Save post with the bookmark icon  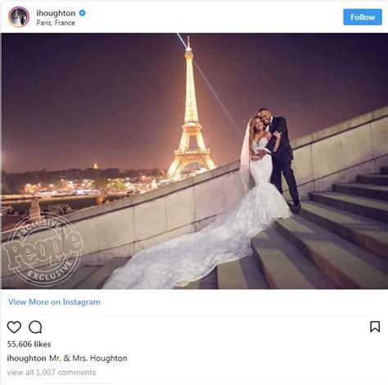[x=375, y=326]
